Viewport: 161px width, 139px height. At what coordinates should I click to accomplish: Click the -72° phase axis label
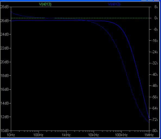point(155,119)
